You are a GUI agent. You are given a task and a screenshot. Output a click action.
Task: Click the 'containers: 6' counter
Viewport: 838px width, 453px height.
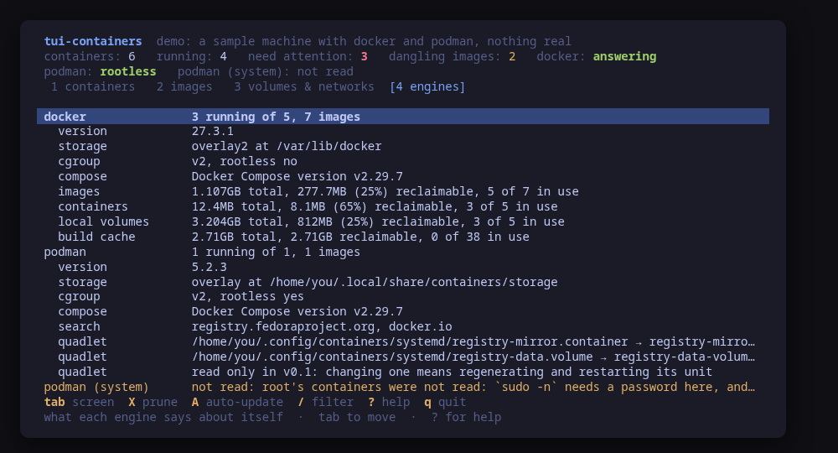tap(90, 57)
